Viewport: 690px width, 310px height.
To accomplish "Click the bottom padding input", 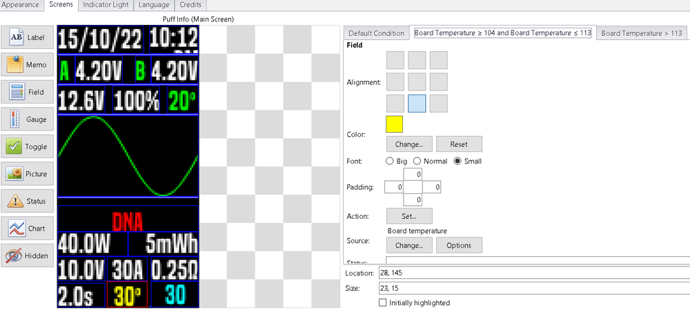I will [413, 200].
